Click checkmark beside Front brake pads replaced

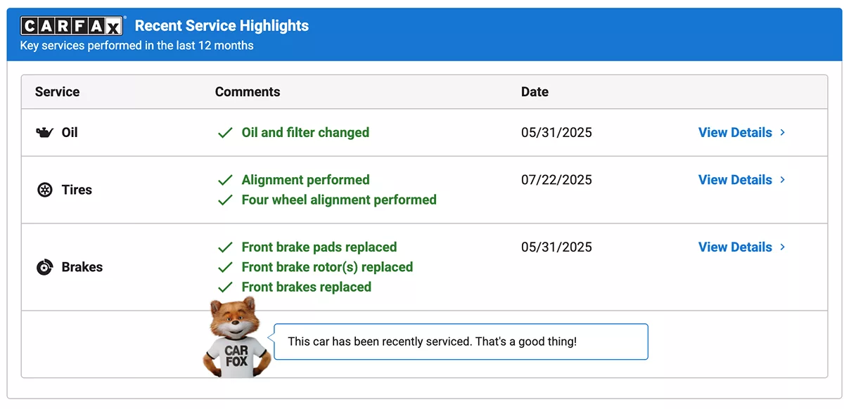coord(225,247)
